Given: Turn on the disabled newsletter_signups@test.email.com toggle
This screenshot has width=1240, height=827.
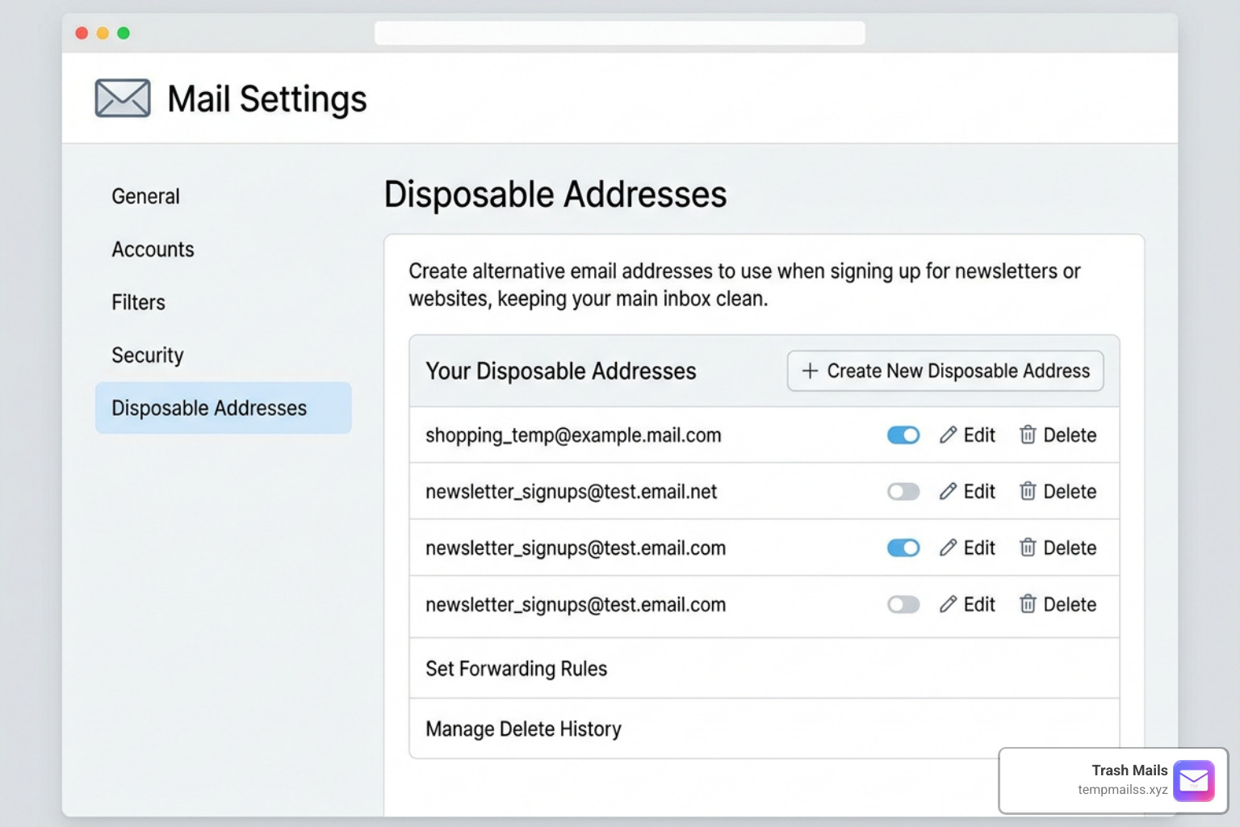Looking at the screenshot, I should [x=903, y=605].
